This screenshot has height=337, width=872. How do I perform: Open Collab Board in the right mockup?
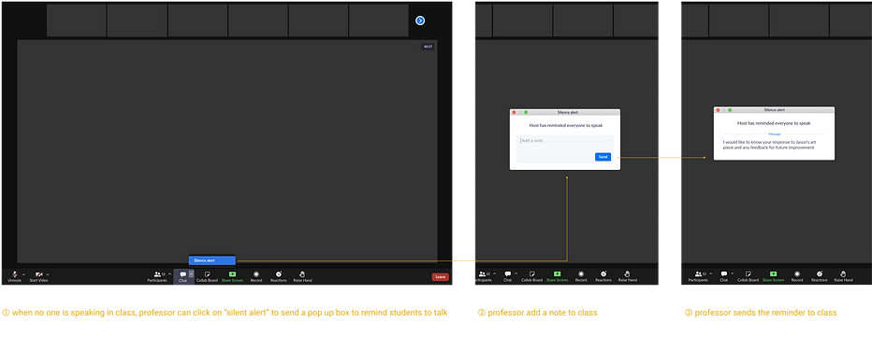pos(748,276)
